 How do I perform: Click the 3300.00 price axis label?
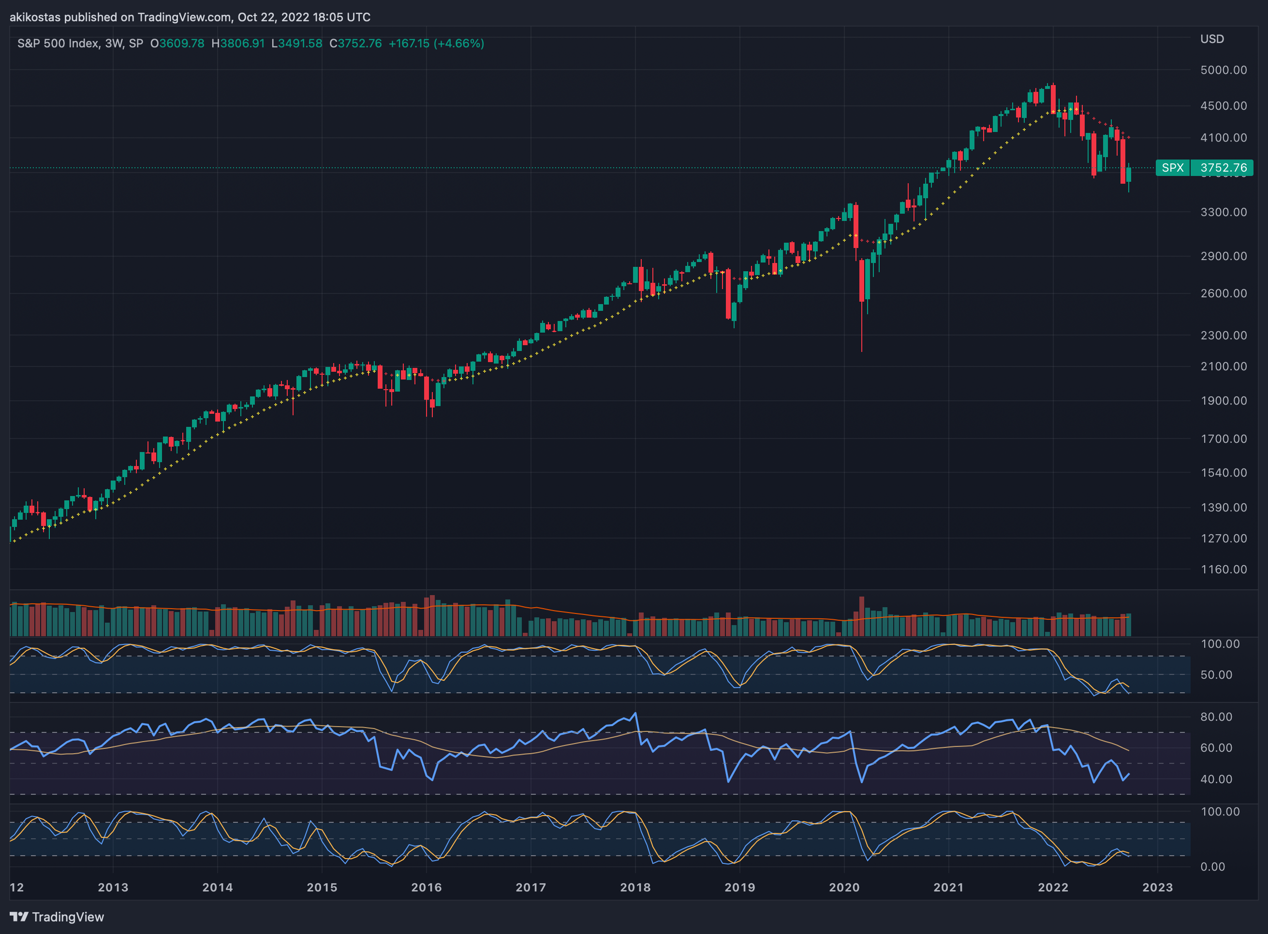[x=1224, y=212]
